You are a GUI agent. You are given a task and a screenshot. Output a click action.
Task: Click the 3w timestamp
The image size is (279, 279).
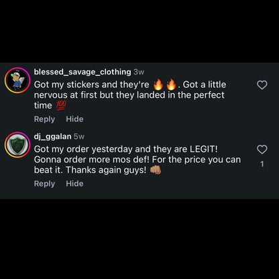coord(139,72)
